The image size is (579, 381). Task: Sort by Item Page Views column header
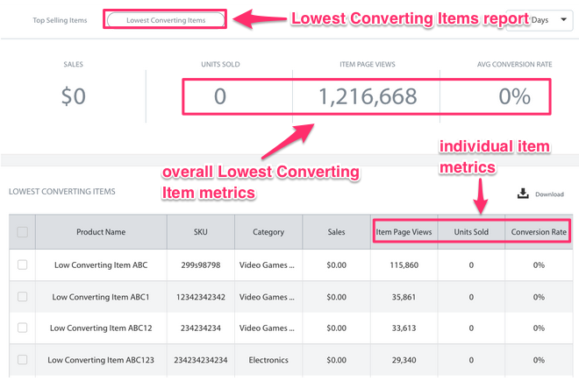pos(404,232)
